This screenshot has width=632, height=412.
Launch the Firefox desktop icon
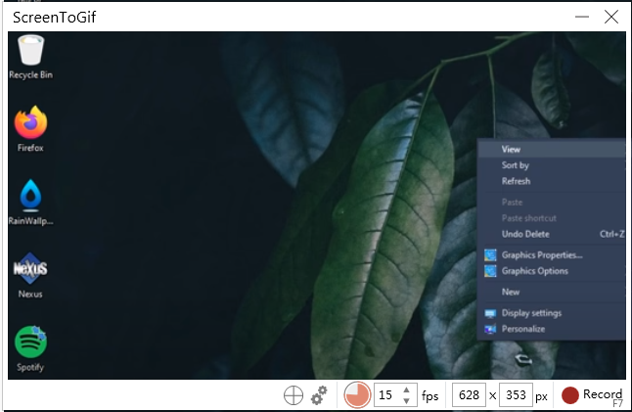(30, 129)
